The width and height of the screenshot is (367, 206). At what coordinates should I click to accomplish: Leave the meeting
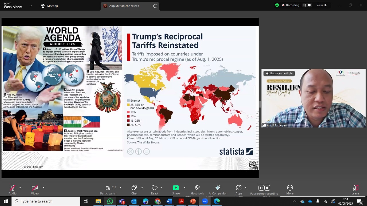pyautogui.click(x=355, y=189)
